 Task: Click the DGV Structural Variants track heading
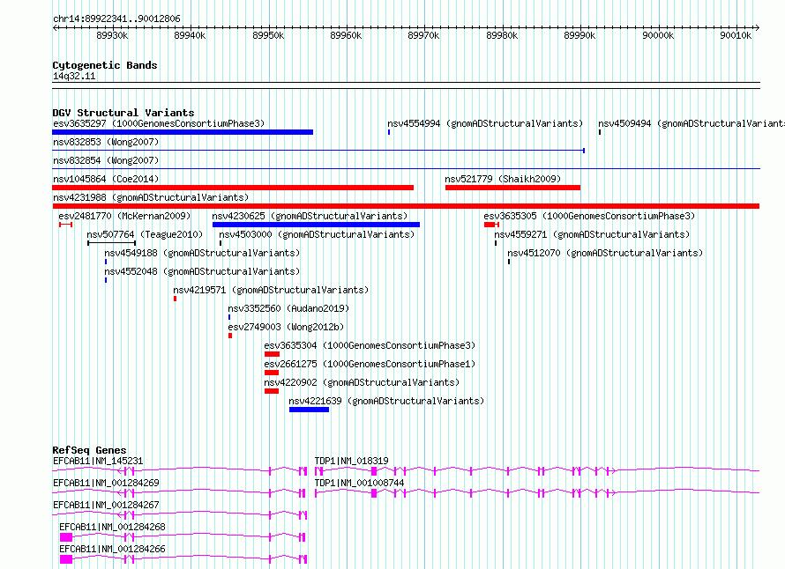pos(123,113)
